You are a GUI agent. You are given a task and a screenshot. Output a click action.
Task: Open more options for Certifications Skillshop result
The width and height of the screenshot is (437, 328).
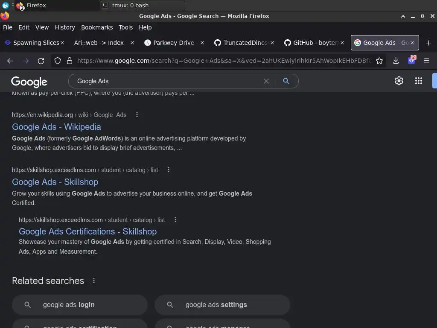(175, 220)
